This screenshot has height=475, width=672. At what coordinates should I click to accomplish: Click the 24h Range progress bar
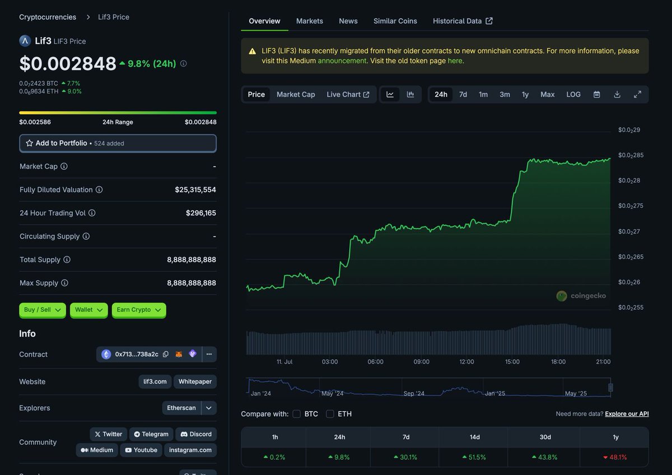(x=118, y=113)
